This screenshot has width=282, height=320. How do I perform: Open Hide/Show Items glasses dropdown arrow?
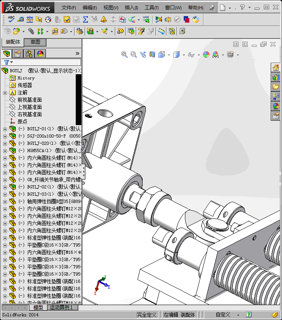(199, 55)
